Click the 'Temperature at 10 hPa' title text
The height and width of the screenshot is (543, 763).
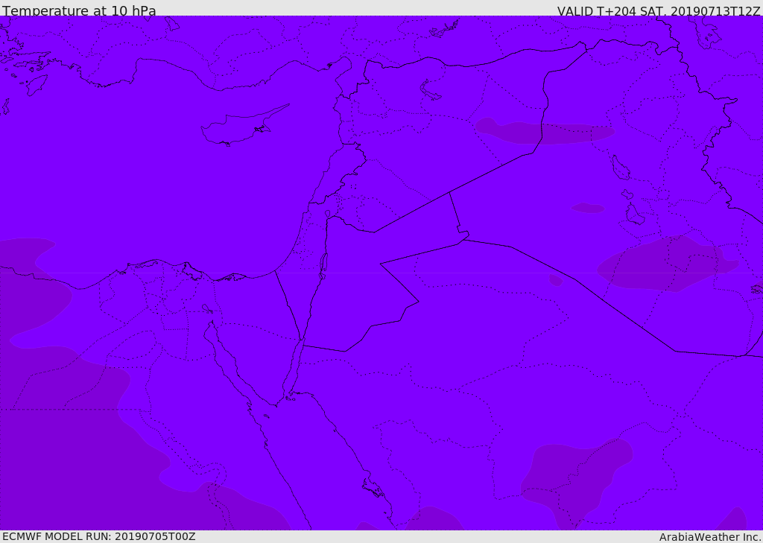click(79, 10)
